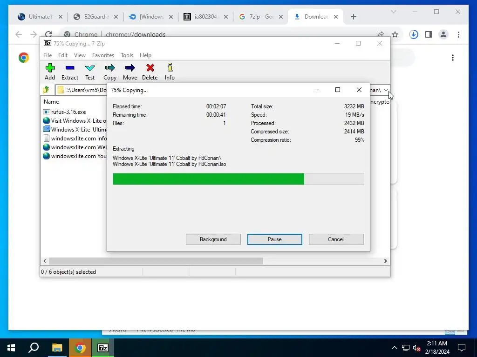Open Chrome tab search chevron

pos(393,12)
